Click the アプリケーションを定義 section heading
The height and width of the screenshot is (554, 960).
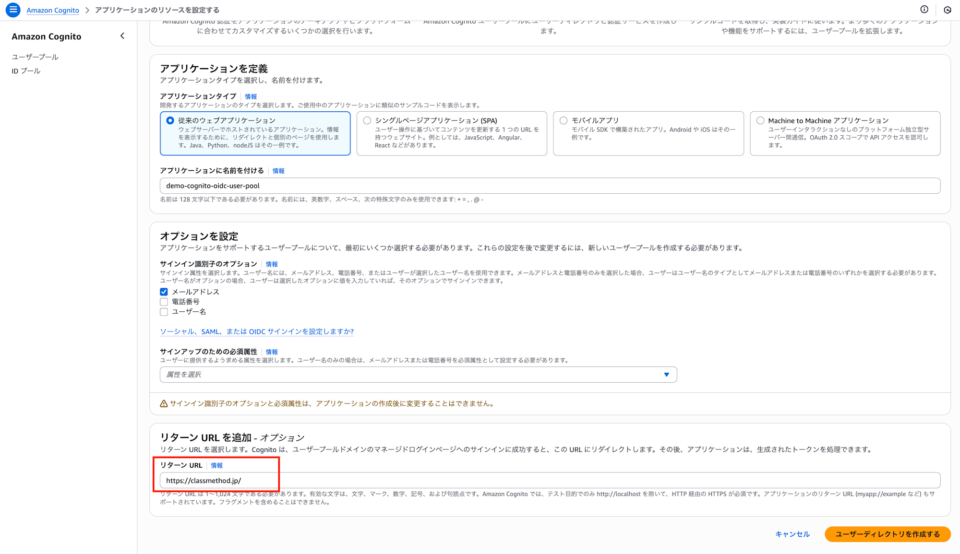(x=214, y=69)
